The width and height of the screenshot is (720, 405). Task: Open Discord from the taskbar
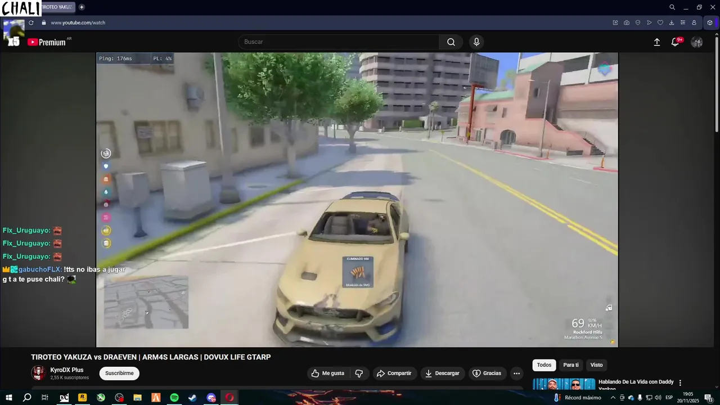[211, 398]
